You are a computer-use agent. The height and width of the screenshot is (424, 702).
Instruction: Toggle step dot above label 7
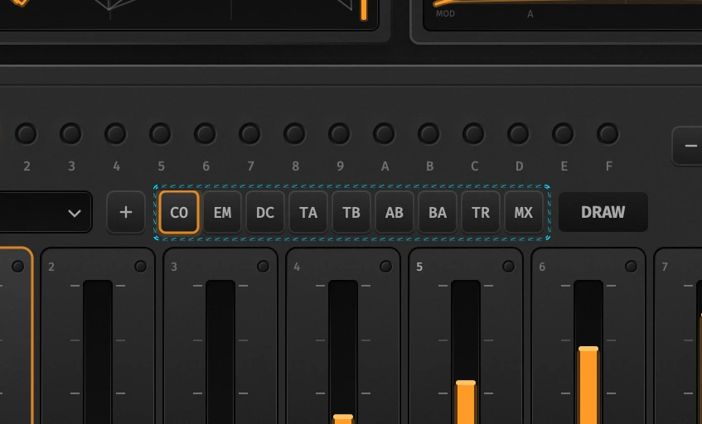249,133
